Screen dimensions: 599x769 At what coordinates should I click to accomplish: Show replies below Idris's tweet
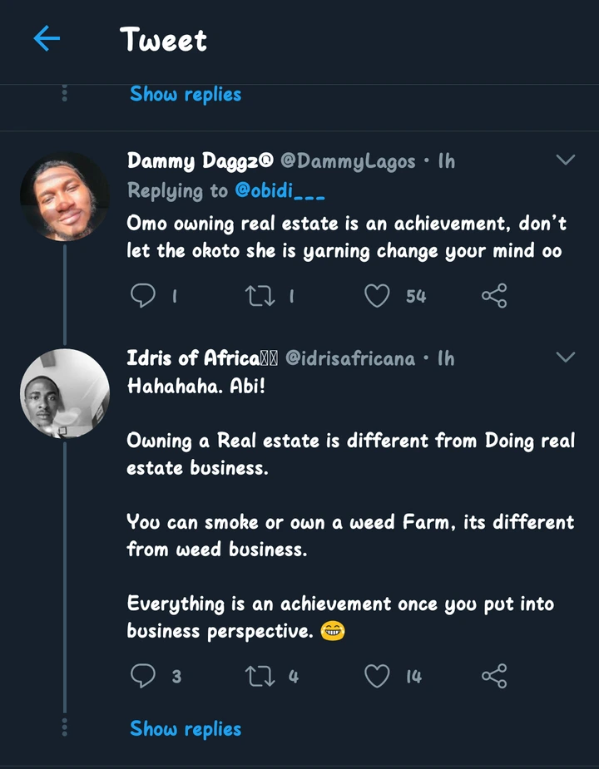[186, 729]
